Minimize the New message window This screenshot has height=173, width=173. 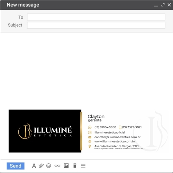(156, 6)
